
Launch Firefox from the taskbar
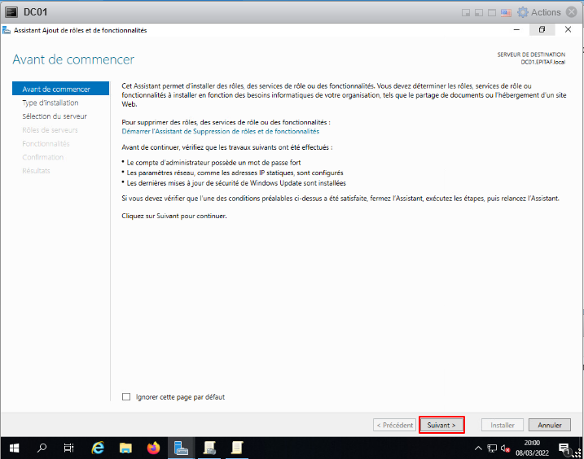(153, 448)
